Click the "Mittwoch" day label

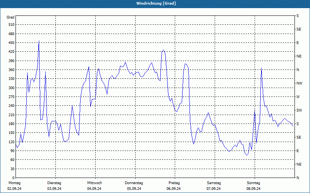(95, 183)
